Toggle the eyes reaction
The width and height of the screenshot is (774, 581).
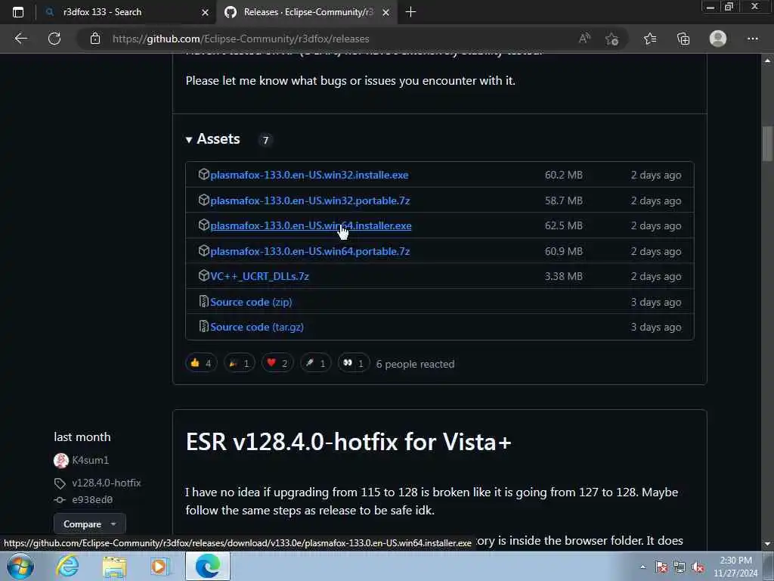[354, 363]
